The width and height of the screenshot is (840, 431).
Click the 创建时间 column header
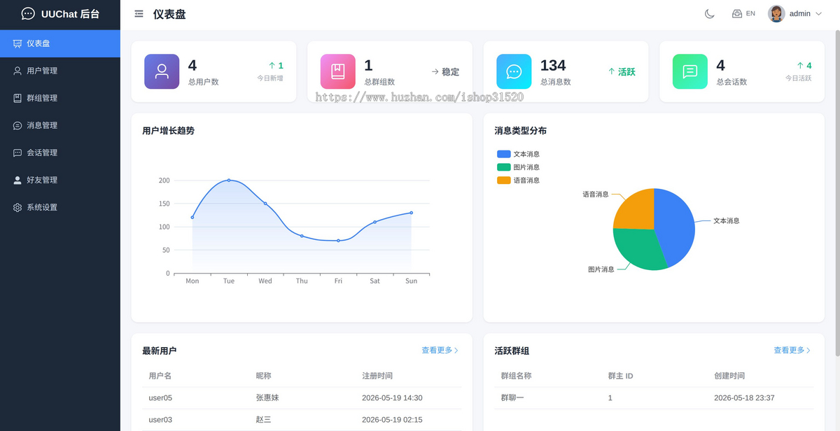[729, 376]
